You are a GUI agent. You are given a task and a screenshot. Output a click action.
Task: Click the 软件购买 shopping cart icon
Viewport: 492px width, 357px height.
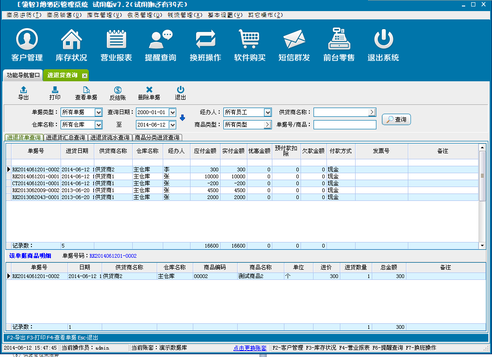(250, 40)
